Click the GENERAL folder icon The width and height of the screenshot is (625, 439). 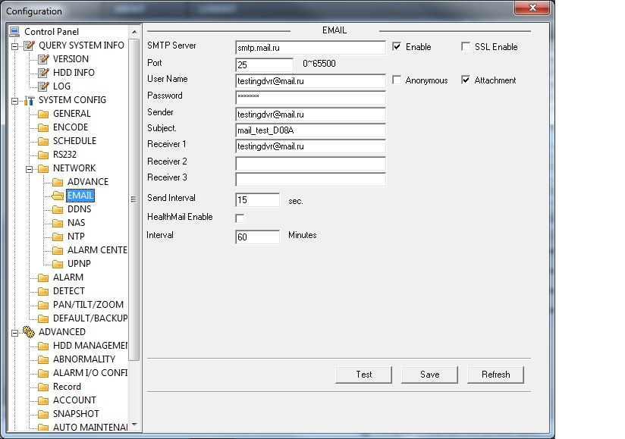[x=43, y=114]
